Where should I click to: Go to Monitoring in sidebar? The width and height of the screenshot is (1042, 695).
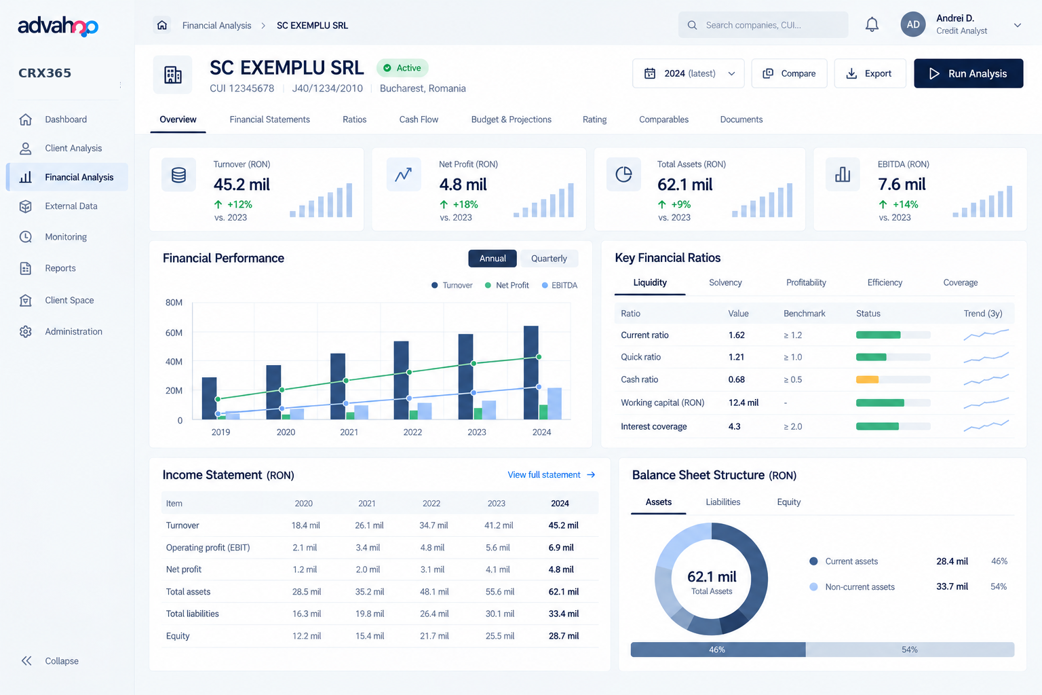66,237
